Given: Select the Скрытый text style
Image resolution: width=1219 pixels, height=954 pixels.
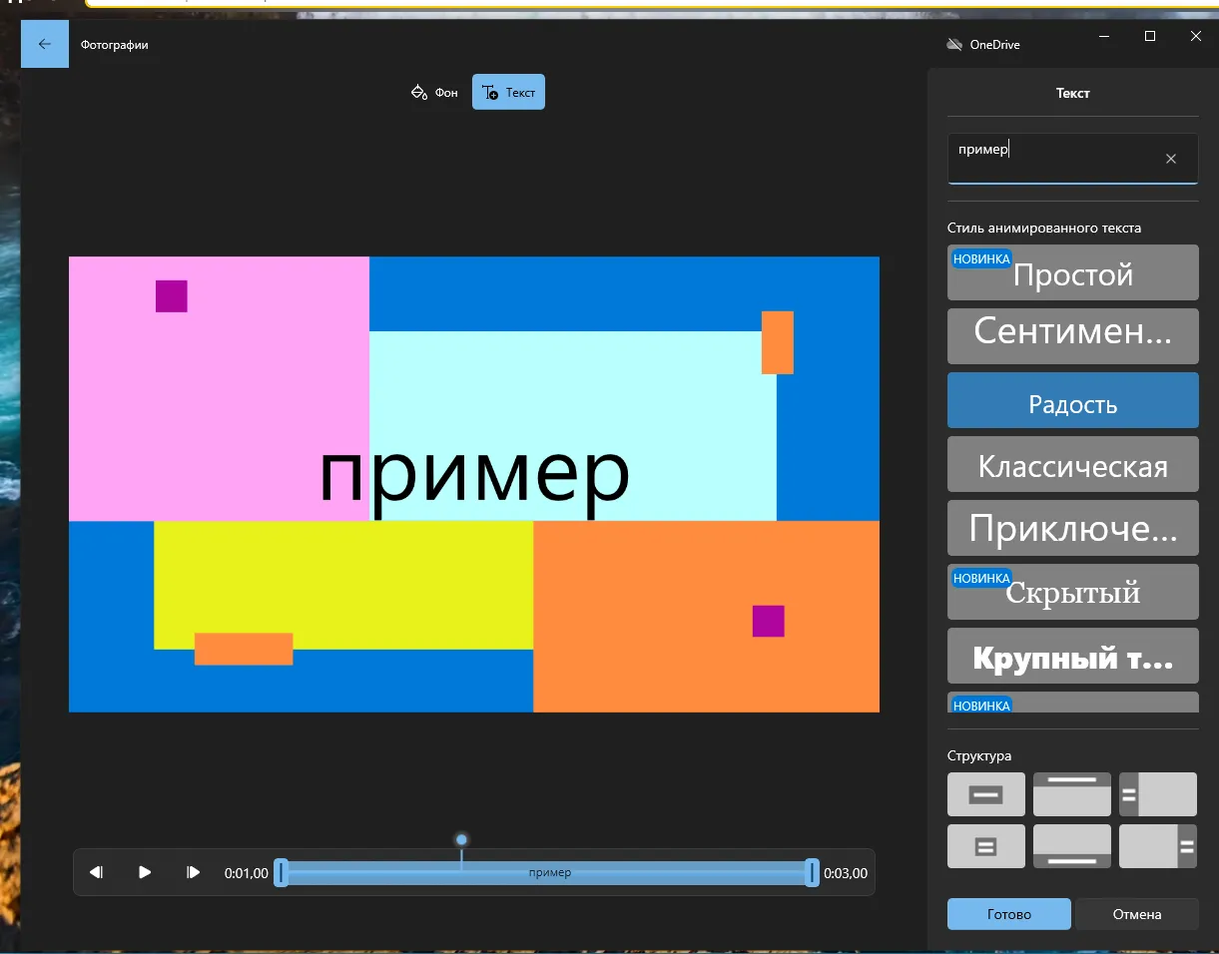Looking at the screenshot, I should pyautogui.click(x=1072, y=593).
